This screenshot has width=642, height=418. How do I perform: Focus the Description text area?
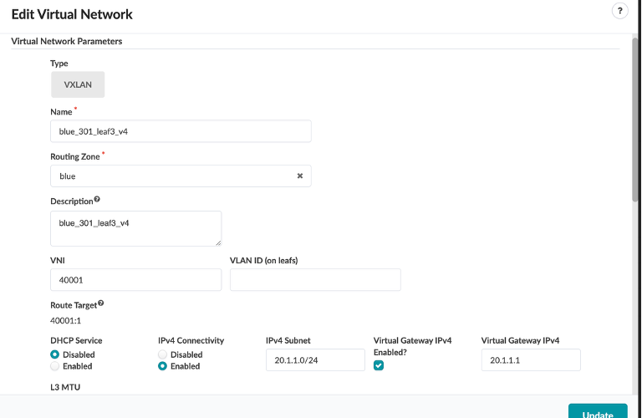click(135, 228)
